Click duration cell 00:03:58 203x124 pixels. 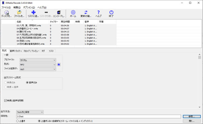[x=65, y=35]
